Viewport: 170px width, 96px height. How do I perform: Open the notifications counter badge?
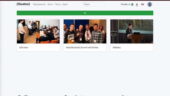[x=132, y=5]
